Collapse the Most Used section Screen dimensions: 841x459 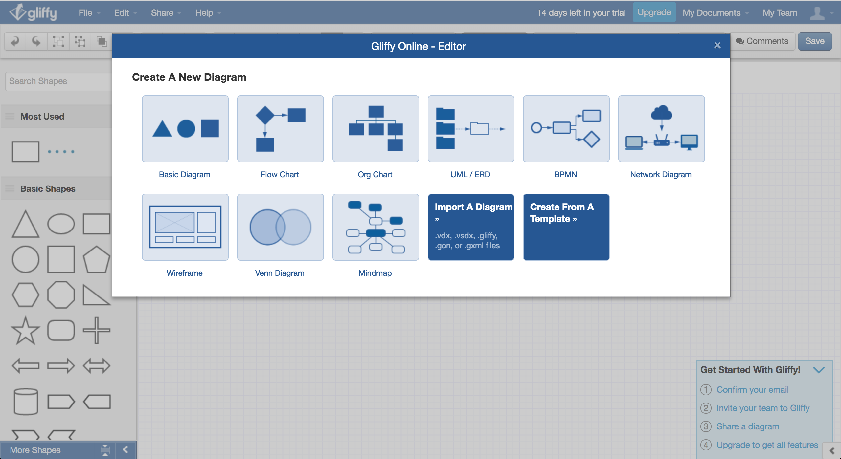pos(10,117)
